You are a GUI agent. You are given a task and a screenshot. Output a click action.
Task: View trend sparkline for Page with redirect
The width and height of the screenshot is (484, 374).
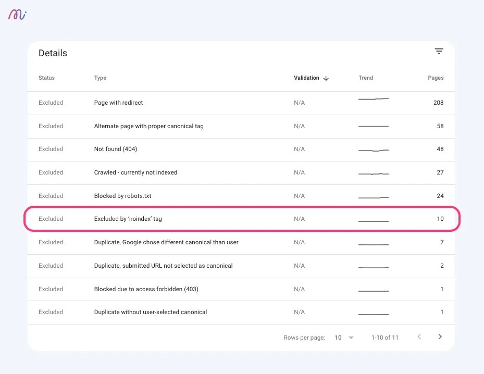click(x=374, y=99)
